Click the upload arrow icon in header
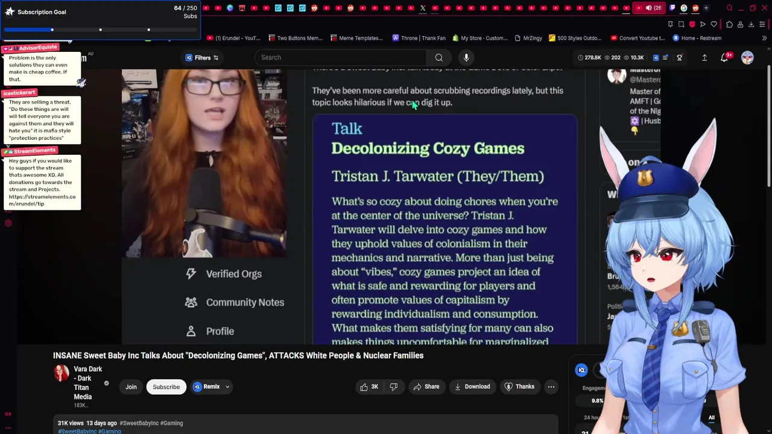The height and width of the screenshot is (434, 772). 704,57
